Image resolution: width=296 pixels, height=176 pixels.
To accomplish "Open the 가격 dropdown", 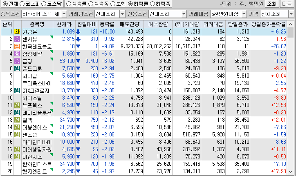I will (291, 14).
